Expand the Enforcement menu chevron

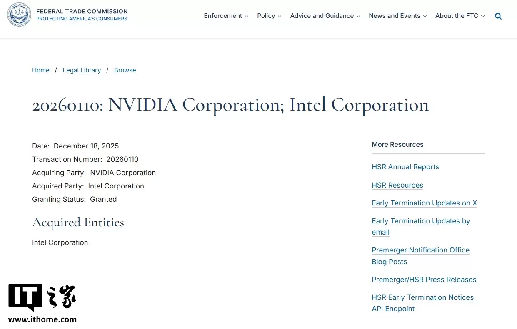tap(247, 17)
